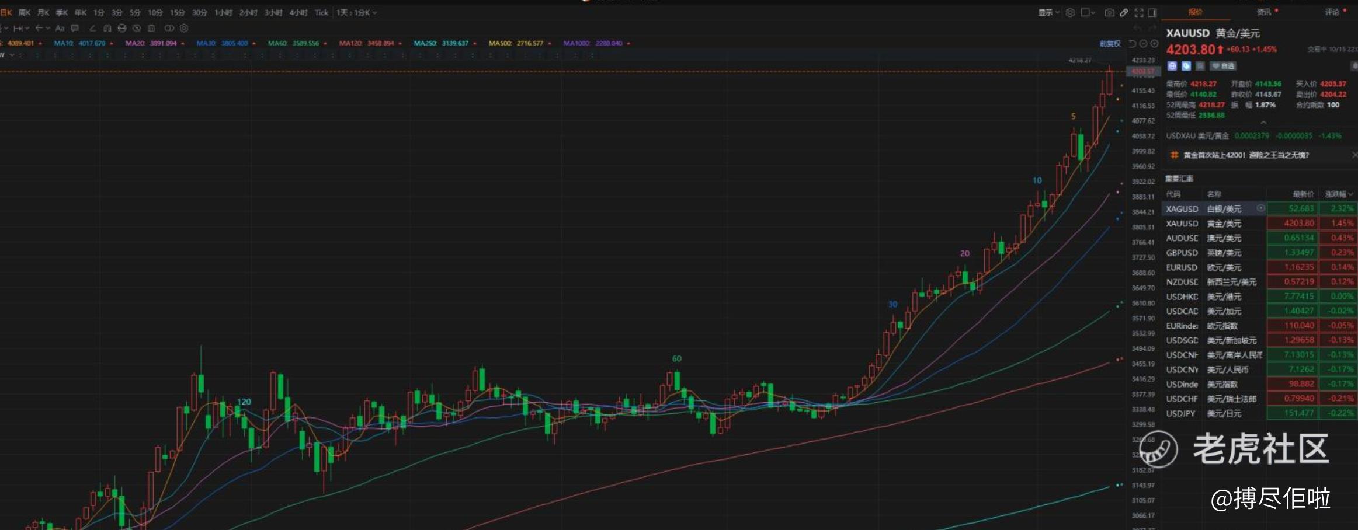The height and width of the screenshot is (530, 1358).
Task: Open the 前复权 adjustment selector
Action: 1110,44
